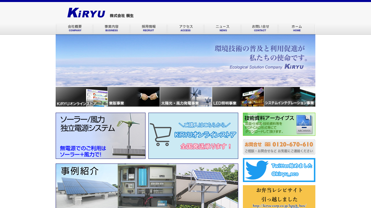
Task: View the ニュース News page
Action: 223,28
